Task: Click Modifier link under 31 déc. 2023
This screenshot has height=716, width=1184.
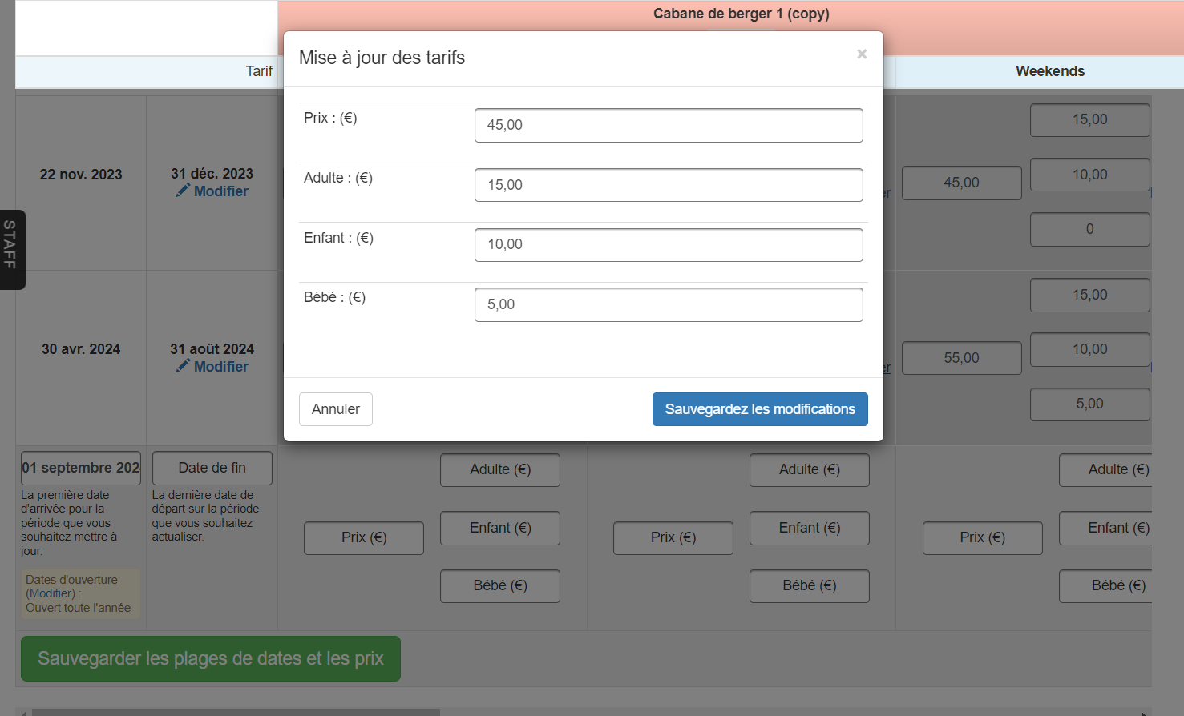Action: point(221,191)
